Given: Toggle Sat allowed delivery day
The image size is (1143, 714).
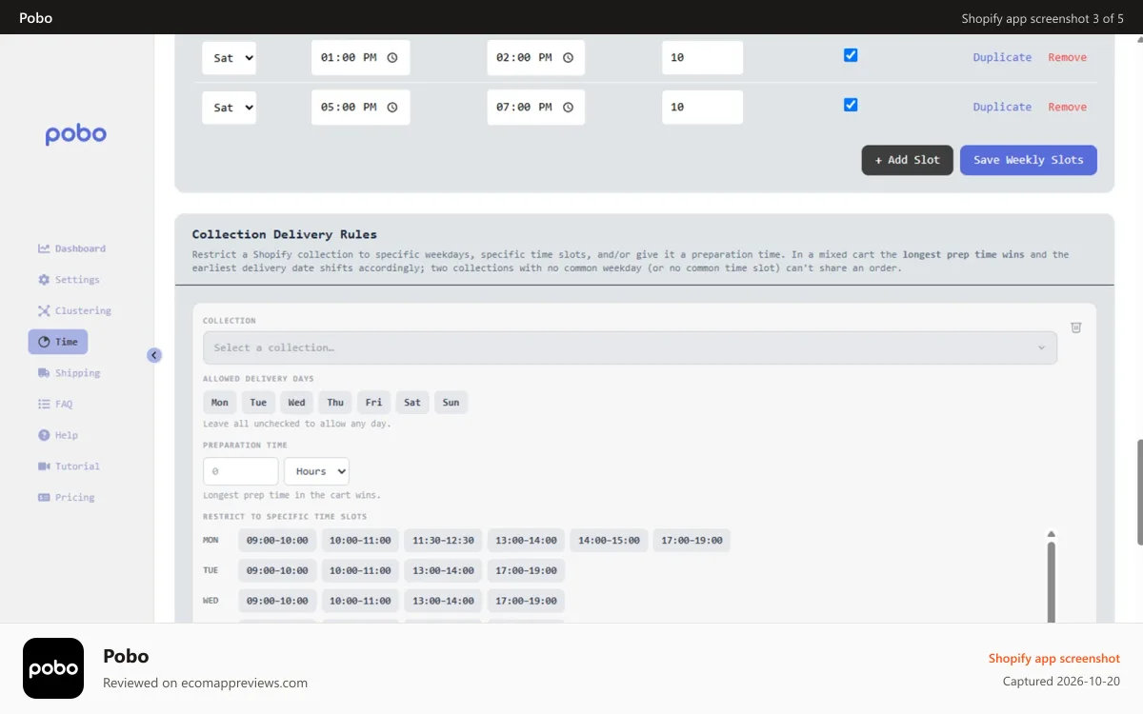Looking at the screenshot, I should tap(412, 403).
